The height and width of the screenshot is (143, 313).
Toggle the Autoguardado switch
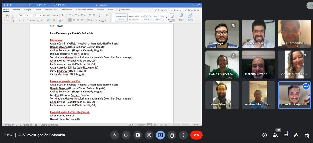pyautogui.click(x=31, y=5)
